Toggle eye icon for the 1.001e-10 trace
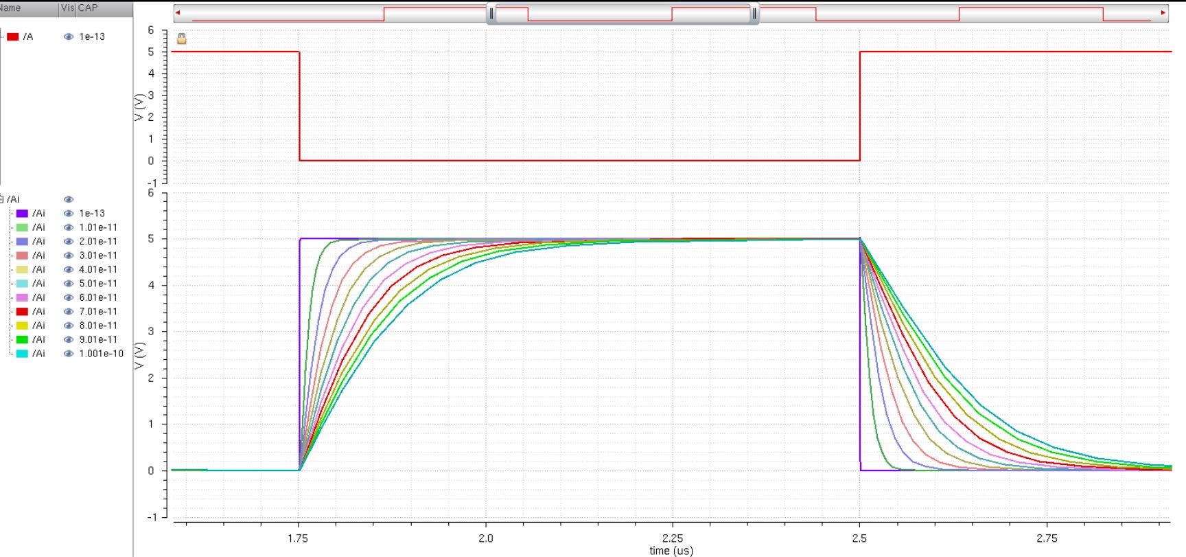The width and height of the screenshot is (1186, 557). click(68, 354)
